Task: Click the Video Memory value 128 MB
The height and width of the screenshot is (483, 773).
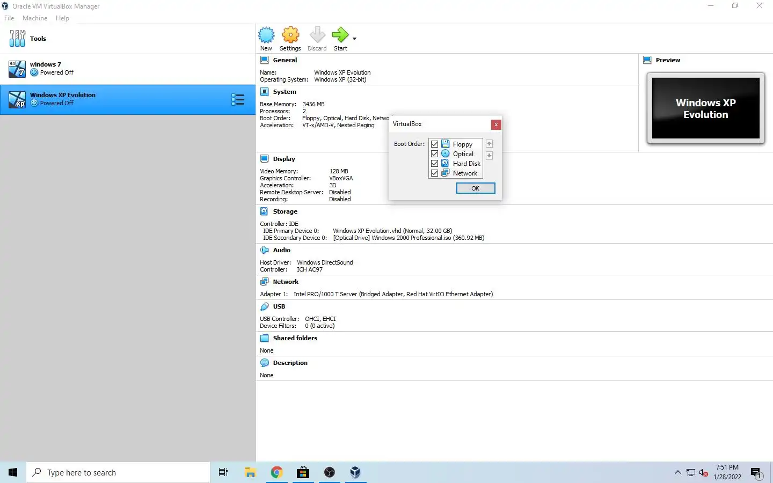Action: tap(339, 171)
